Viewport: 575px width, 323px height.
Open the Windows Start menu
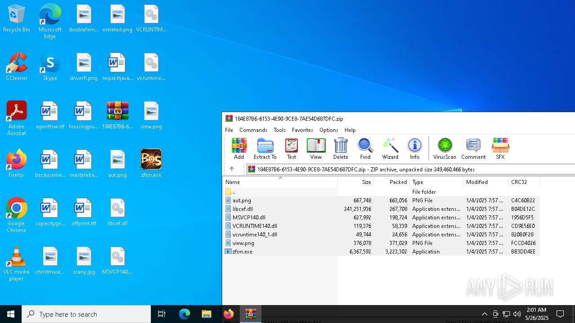[11, 314]
